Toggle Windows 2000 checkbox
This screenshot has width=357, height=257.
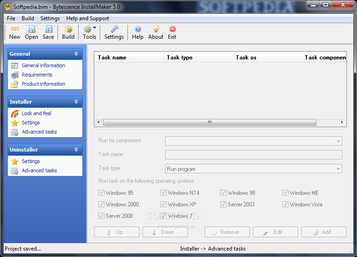pyautogui.click(x=101, y=204)
